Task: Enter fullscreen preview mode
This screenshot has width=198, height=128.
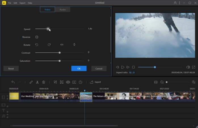Action: pos(193,67)
